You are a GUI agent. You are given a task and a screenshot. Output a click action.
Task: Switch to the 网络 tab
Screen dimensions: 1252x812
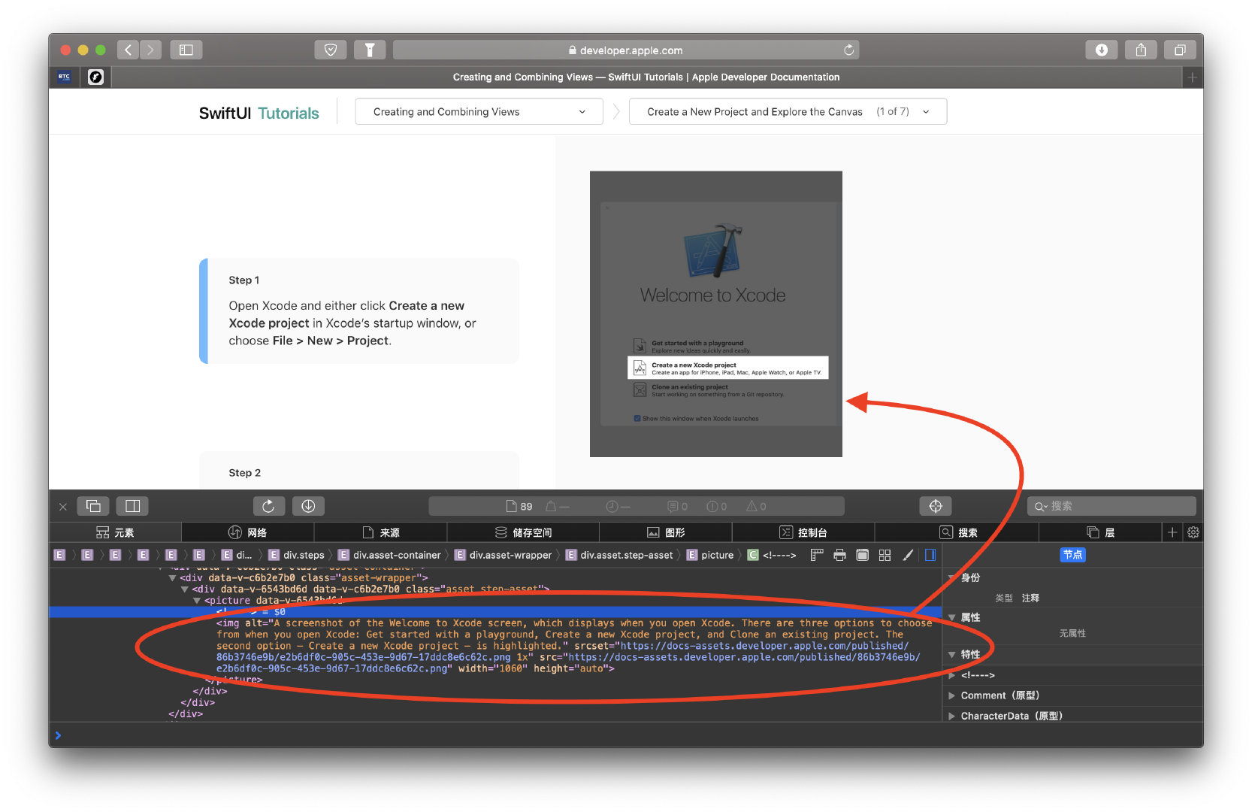(248, 532)
